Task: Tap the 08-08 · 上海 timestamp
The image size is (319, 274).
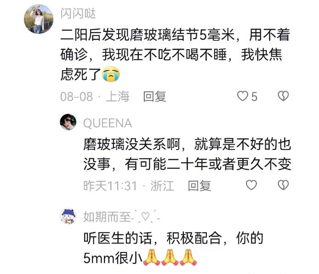Action: pos(95,96)
